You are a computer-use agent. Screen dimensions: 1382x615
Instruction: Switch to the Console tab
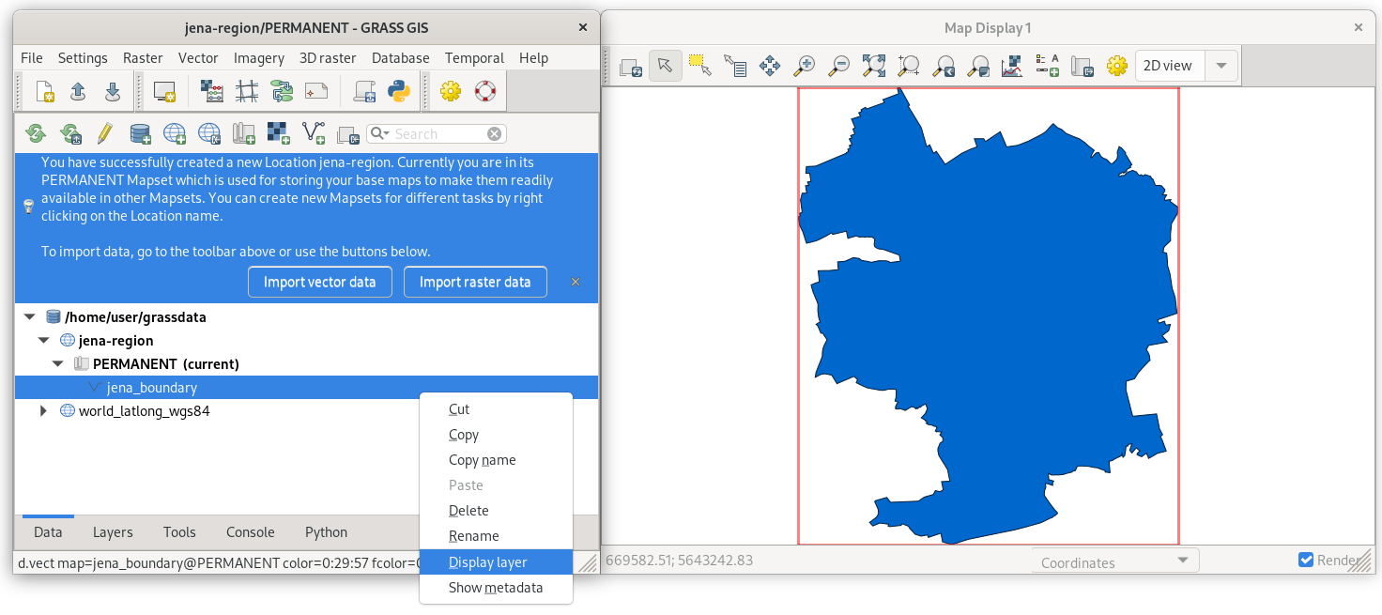click(x=251, y=532)
